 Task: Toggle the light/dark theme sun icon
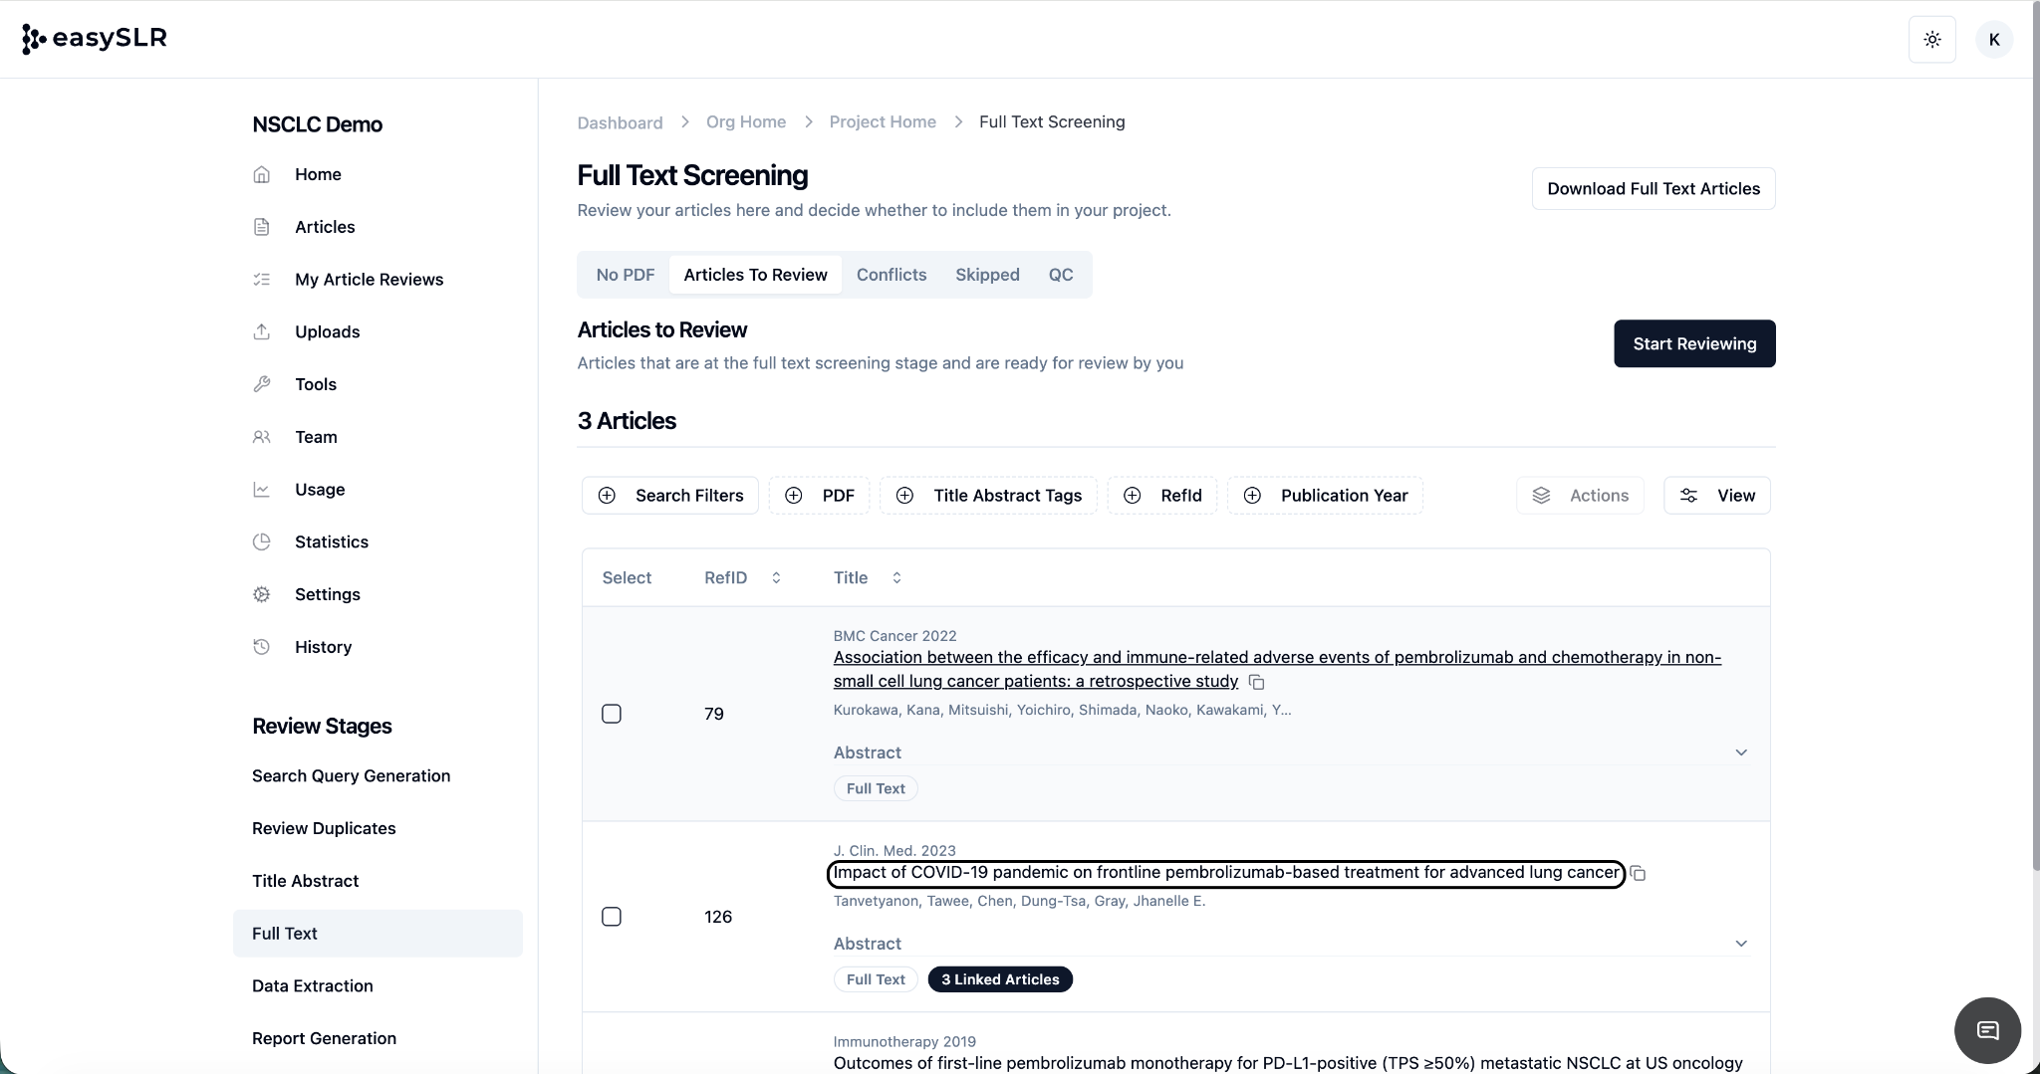1931,40
